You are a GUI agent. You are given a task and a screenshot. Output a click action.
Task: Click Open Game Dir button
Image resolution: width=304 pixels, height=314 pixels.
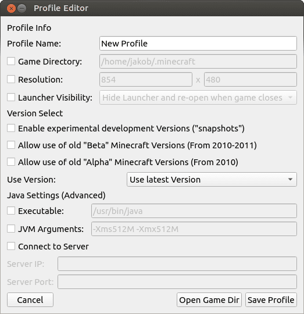click(209, 300)
